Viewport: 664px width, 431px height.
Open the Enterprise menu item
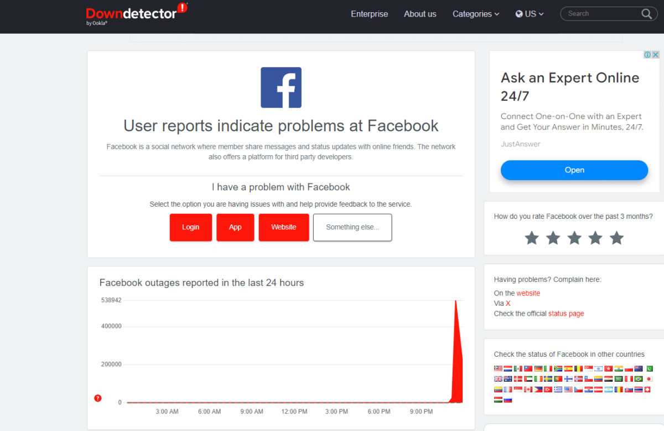[369, 14]
